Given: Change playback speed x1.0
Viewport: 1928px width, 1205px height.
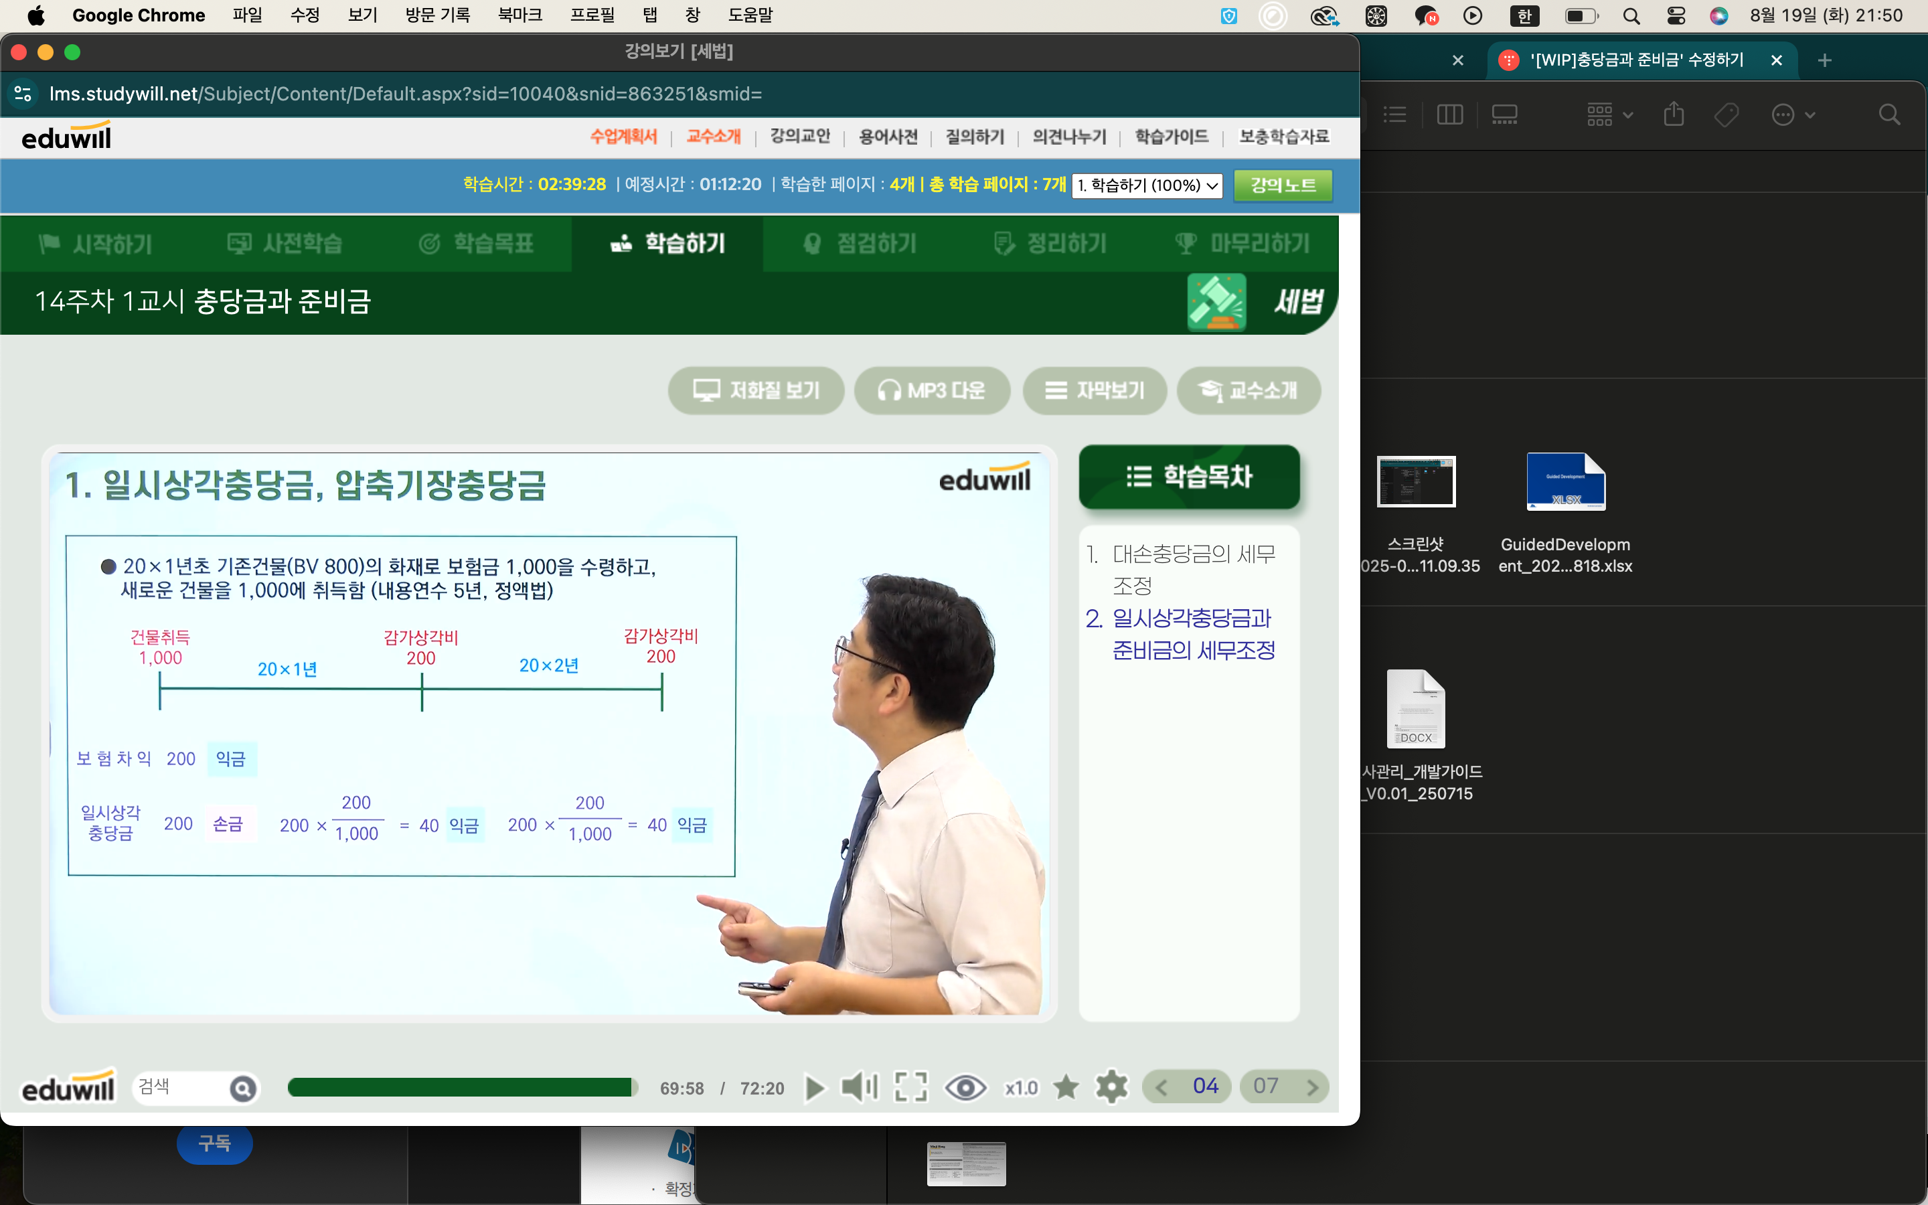Looking at the screenshot, I should click(1020, 1088).
